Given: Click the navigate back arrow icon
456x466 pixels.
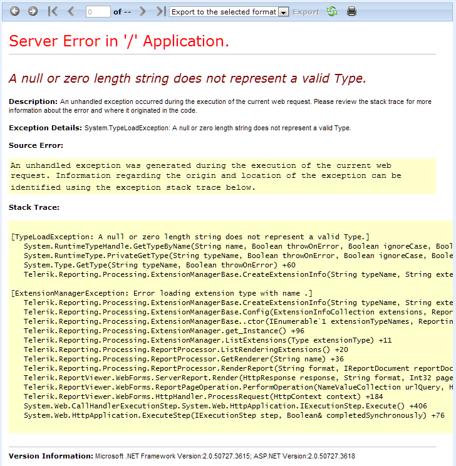Looking at the screenshot, I should coord(14,11).
